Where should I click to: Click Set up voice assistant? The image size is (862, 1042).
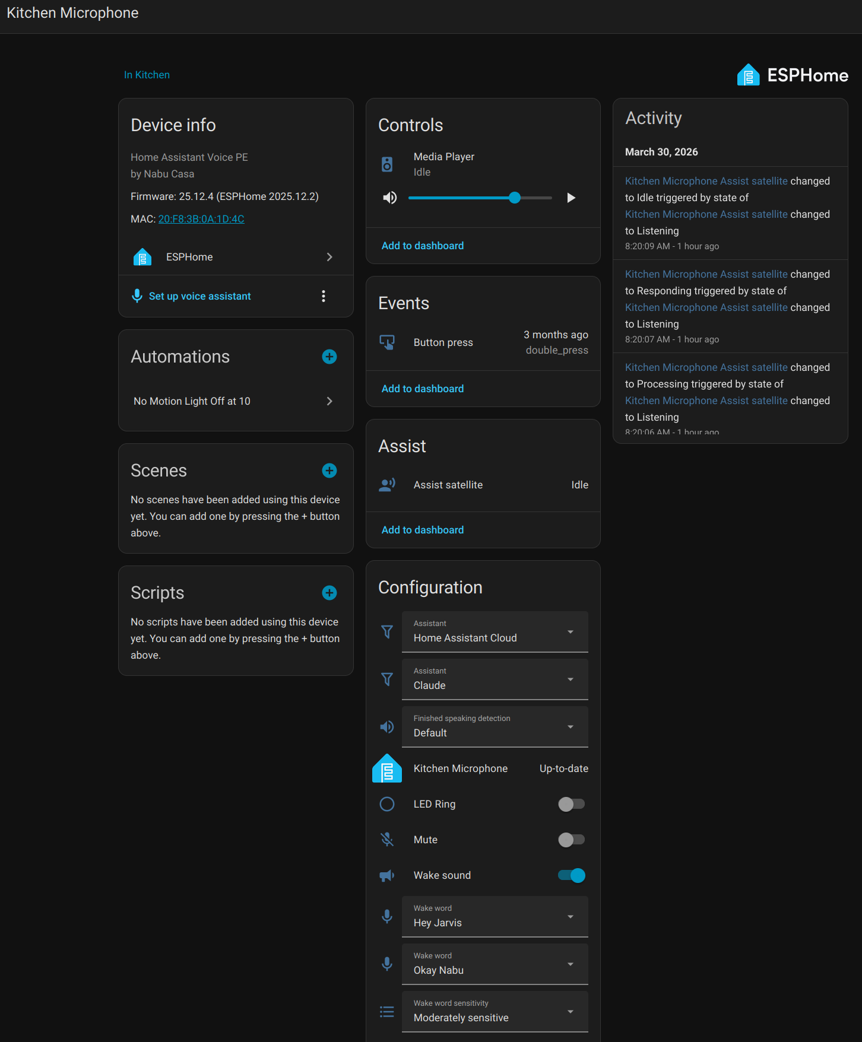pos(199,296)
